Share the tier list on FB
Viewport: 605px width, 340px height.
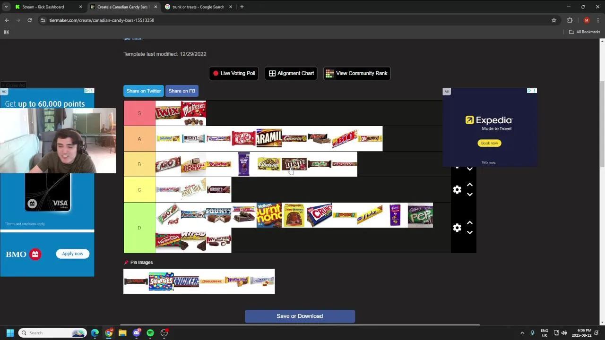tap(181, 91)
